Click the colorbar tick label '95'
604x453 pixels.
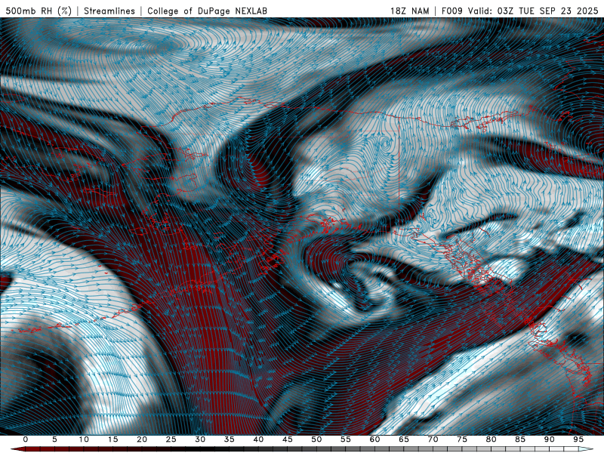(x=578, y=439)
